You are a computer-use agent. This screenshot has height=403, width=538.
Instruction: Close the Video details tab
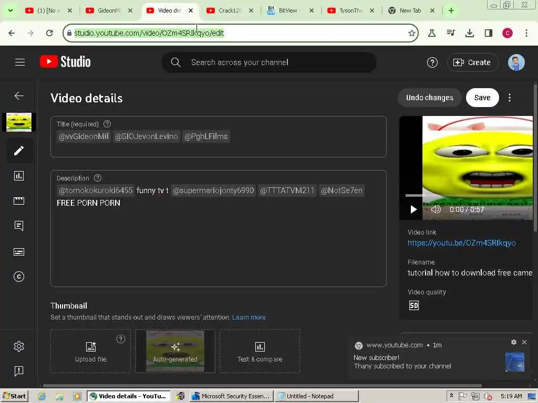[191, 10]
